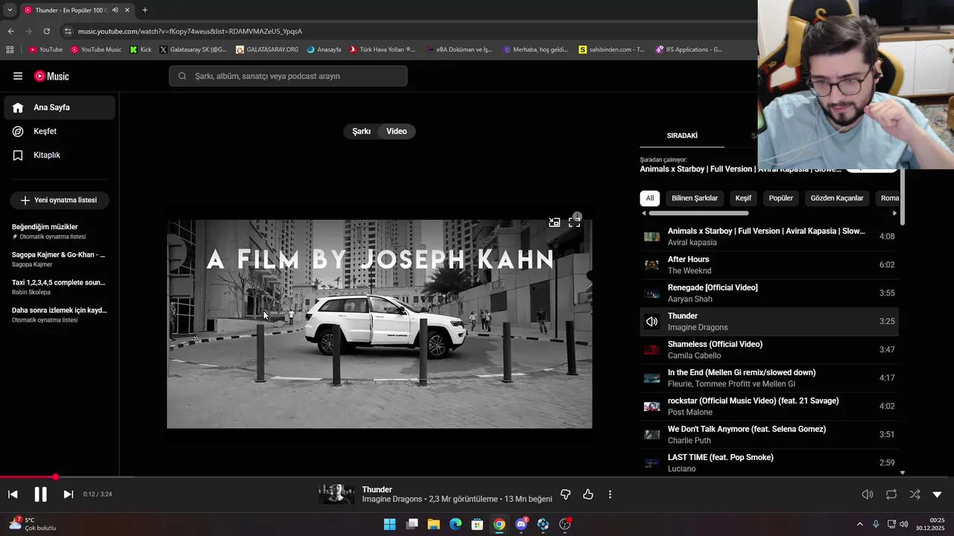
Task: Open Discord from the taskbar
Action: 521,524
